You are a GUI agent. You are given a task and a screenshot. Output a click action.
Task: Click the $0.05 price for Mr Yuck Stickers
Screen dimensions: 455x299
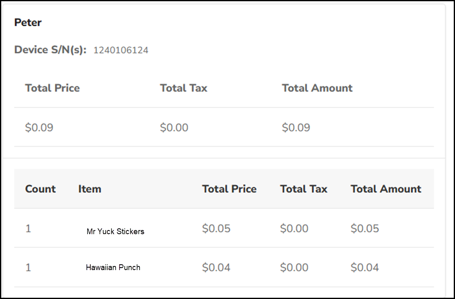pos(216,228)
